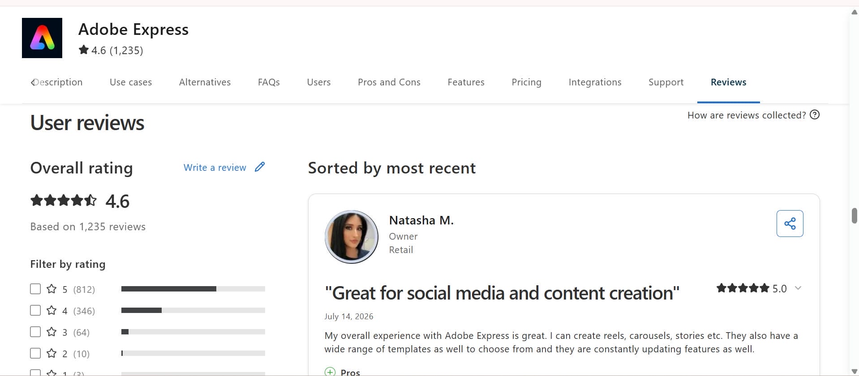
Task: Click the Adobe Express heading title
Action: click(133, 30)
